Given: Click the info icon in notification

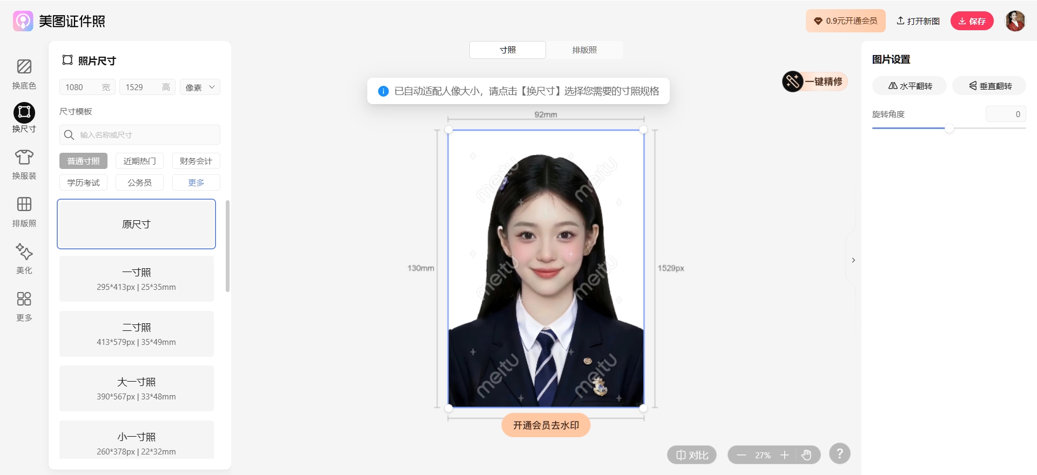Looking at the screenshot, I should tap(383, 91).
